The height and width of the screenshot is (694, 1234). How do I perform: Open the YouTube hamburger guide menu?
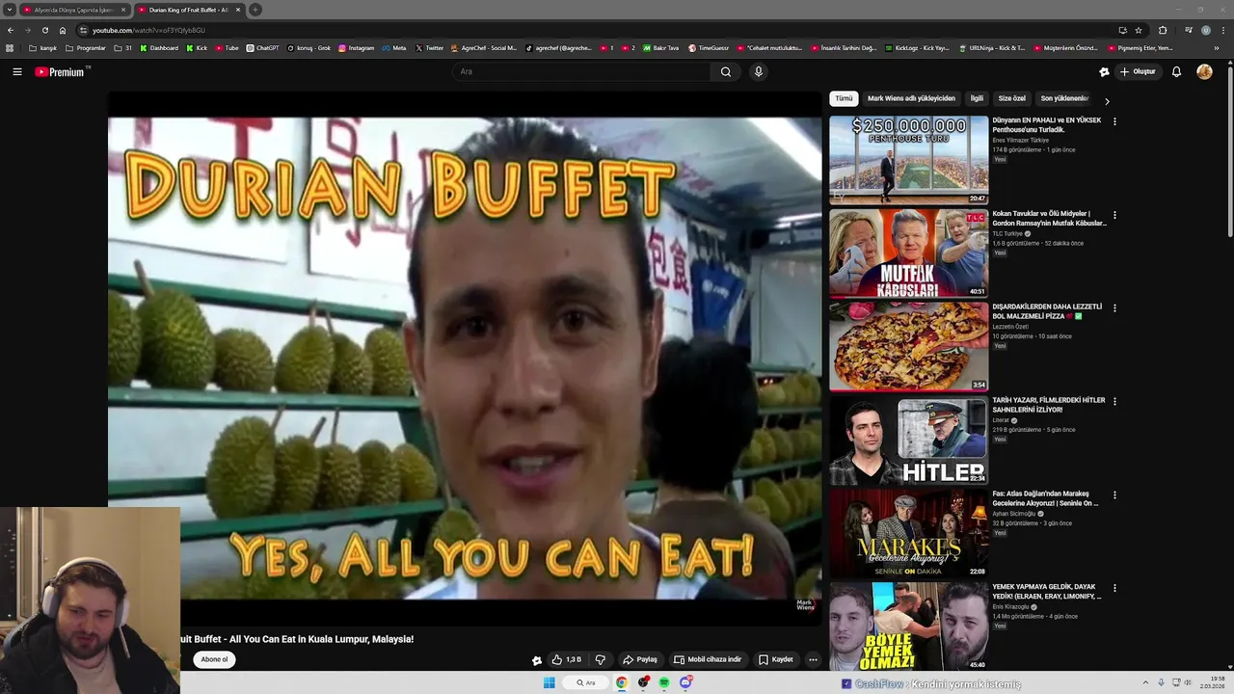(17, 71)
